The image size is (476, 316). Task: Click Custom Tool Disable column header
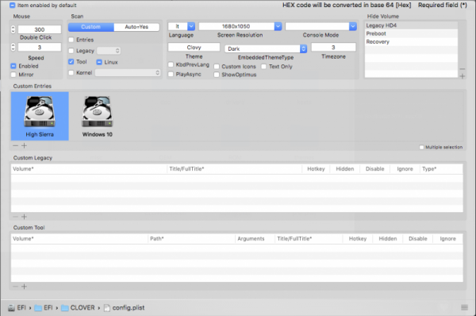tap(418, 239)
